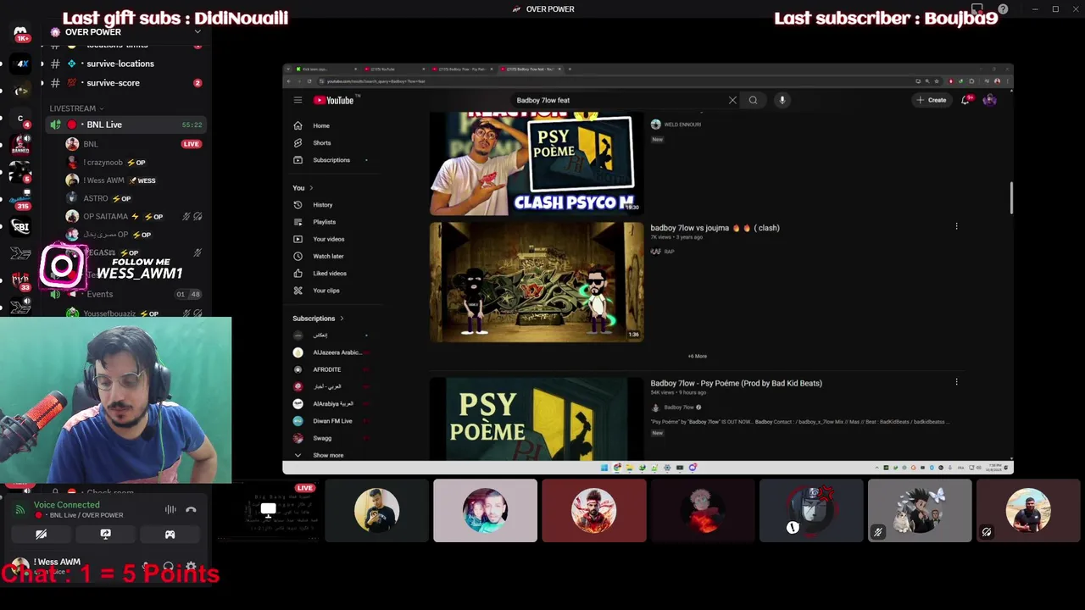Open badboy 7low vs joujma clash title
Viewport: 1085px width, 610px height.
tap(715, 228)
